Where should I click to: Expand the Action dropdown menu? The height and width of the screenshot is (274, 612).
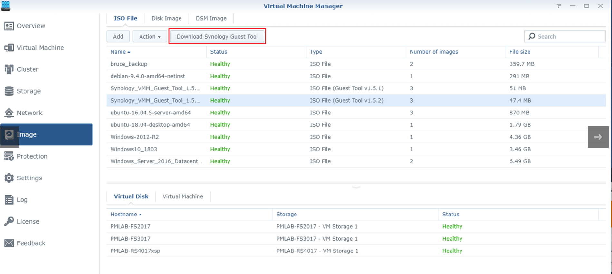click(150, 37)
